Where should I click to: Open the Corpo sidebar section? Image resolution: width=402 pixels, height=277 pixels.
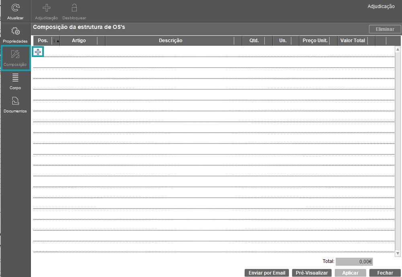(15, 78)
